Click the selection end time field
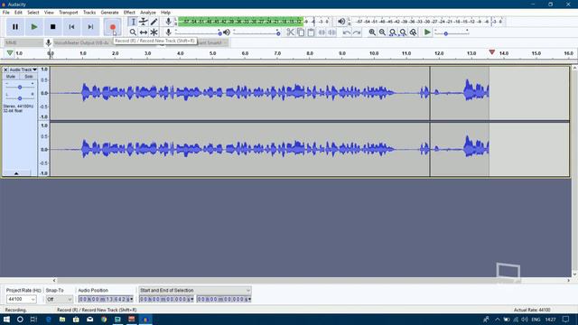The image size is (578, 325). tap(224, 299)
